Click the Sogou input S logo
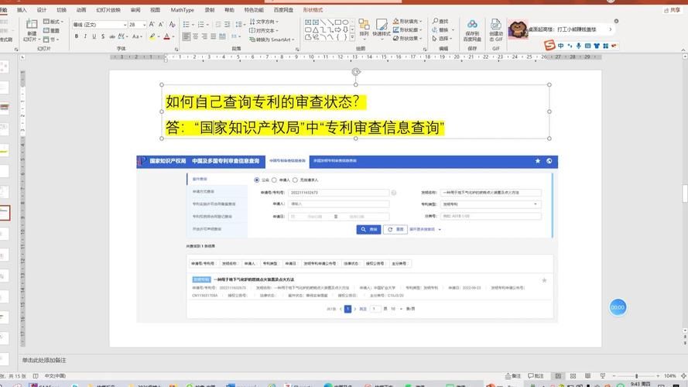 tap(549, 45)
